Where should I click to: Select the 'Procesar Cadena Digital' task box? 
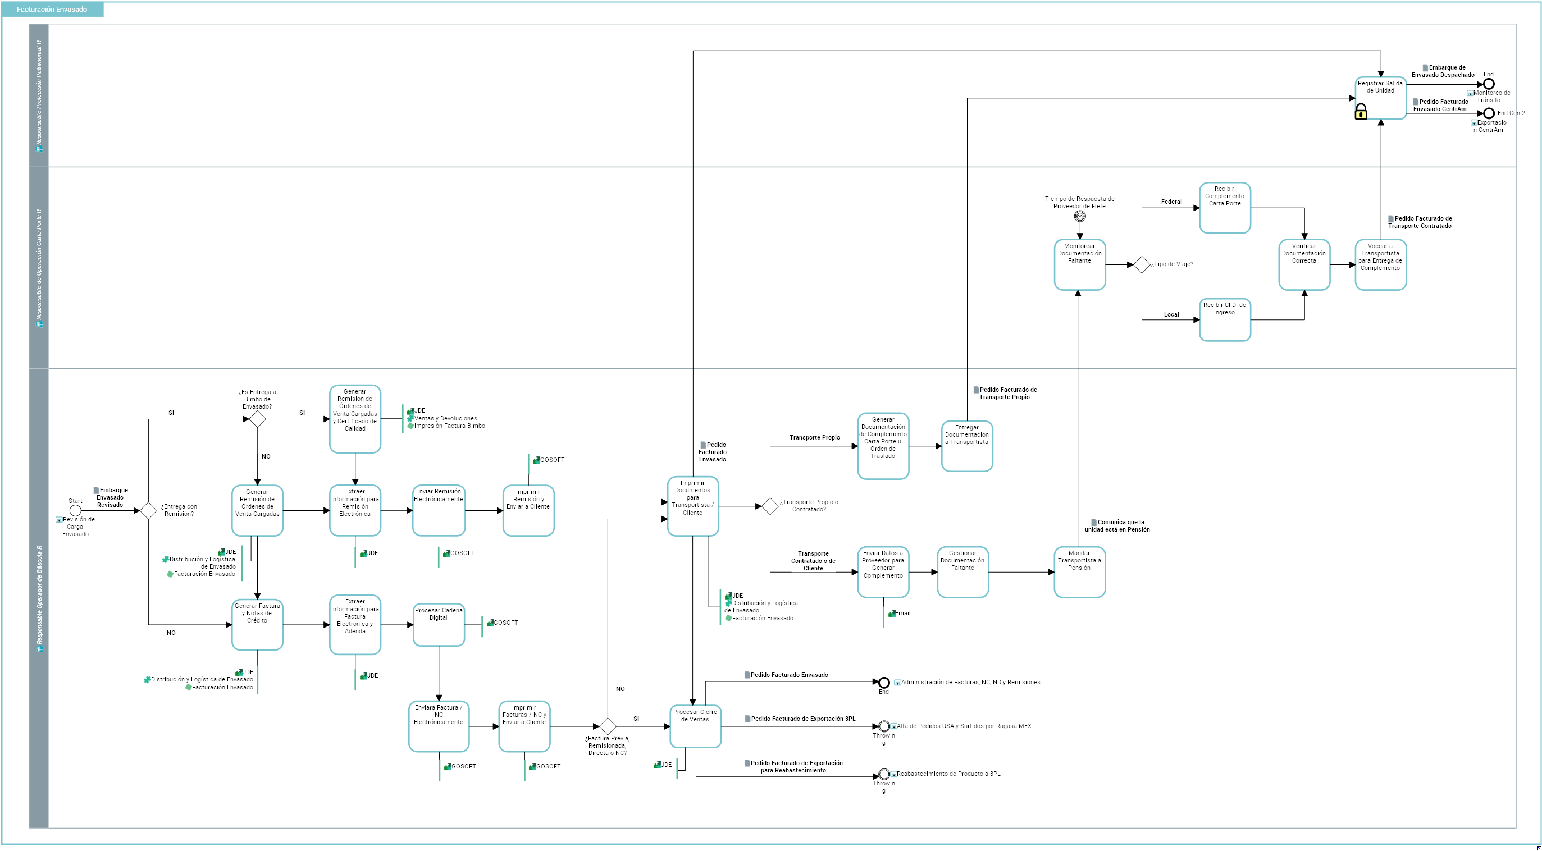pyautogui.click(x=439, y=625)
